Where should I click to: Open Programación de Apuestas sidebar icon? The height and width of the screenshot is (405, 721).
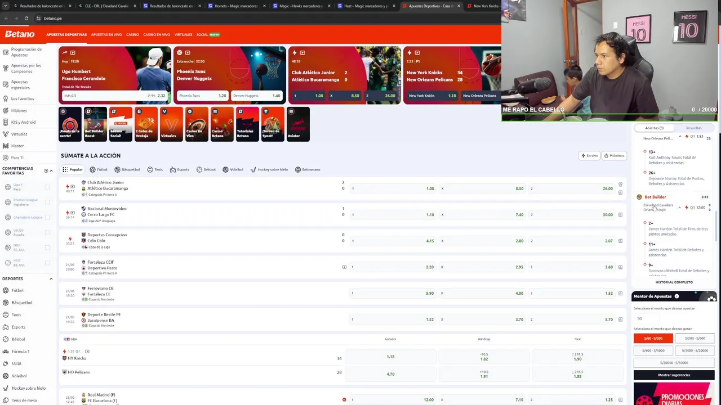tap(6, 52)
